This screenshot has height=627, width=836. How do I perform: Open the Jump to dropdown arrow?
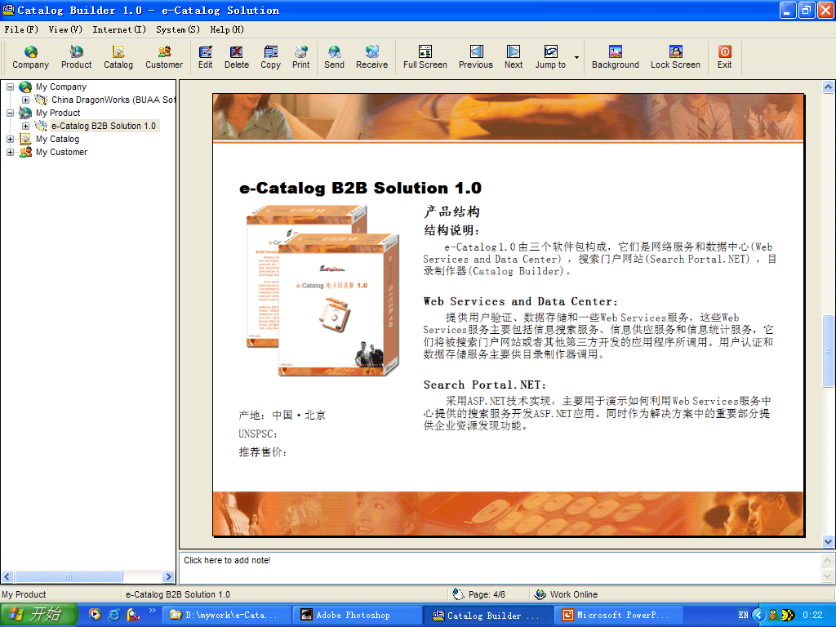coord(576,57)
